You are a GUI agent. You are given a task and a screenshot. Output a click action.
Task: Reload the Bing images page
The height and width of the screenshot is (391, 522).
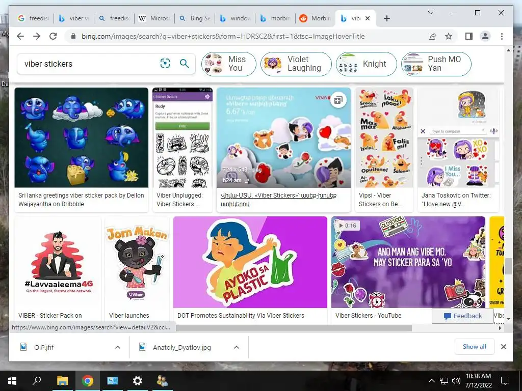53,36
